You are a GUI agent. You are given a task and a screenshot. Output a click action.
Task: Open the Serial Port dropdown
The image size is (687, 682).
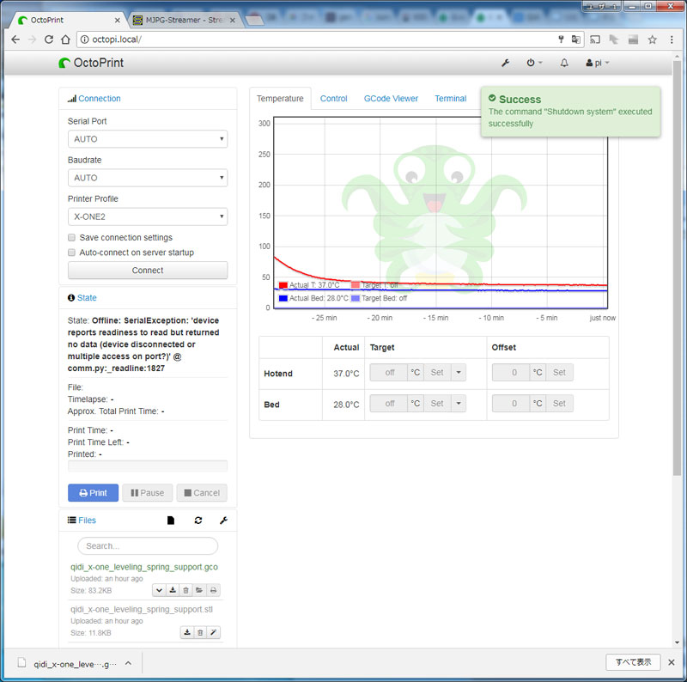pos(148,139)
